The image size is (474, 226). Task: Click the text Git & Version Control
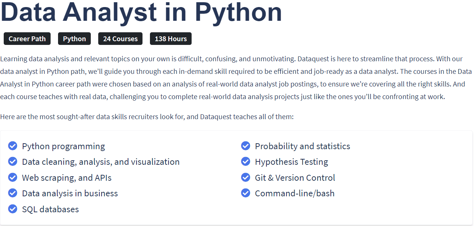click(x=295, y=178)
